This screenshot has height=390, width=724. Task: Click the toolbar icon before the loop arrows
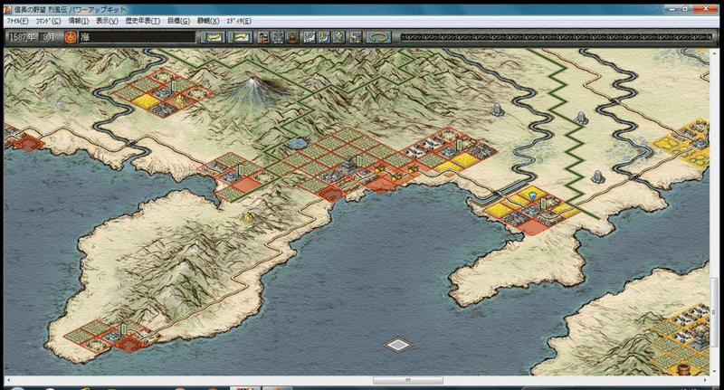[355, 37]
